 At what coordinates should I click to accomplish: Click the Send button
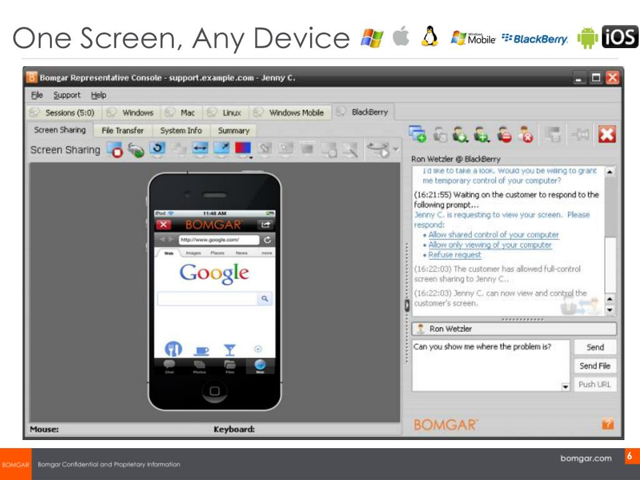coord(595,347)
